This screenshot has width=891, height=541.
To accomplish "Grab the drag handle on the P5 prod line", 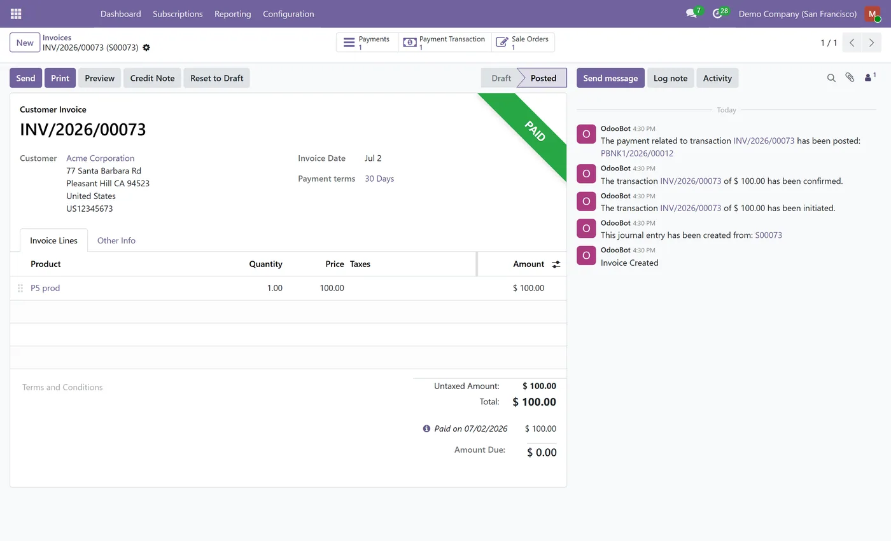I will (20, 288).
